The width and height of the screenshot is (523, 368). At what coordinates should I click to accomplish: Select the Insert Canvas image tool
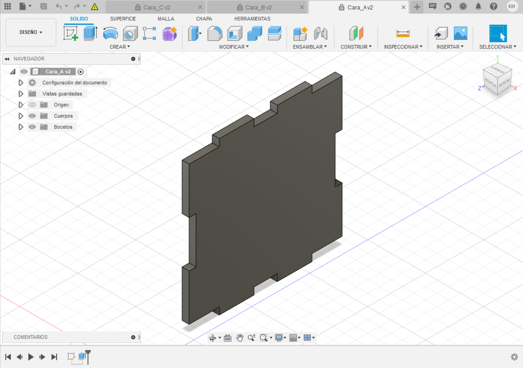[461, 34]
